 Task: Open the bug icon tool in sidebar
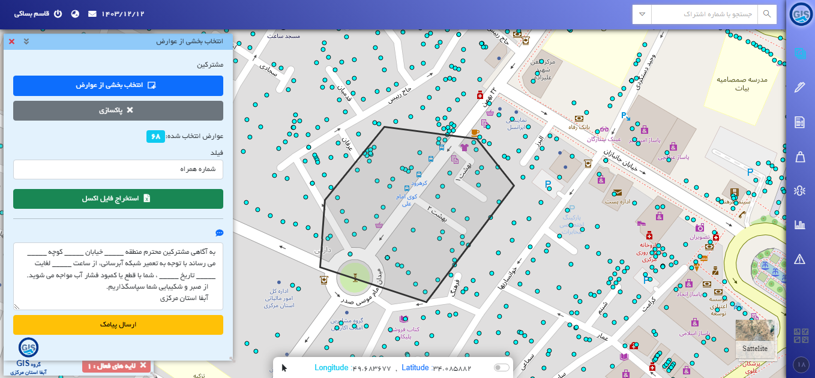tap(799, 191)
